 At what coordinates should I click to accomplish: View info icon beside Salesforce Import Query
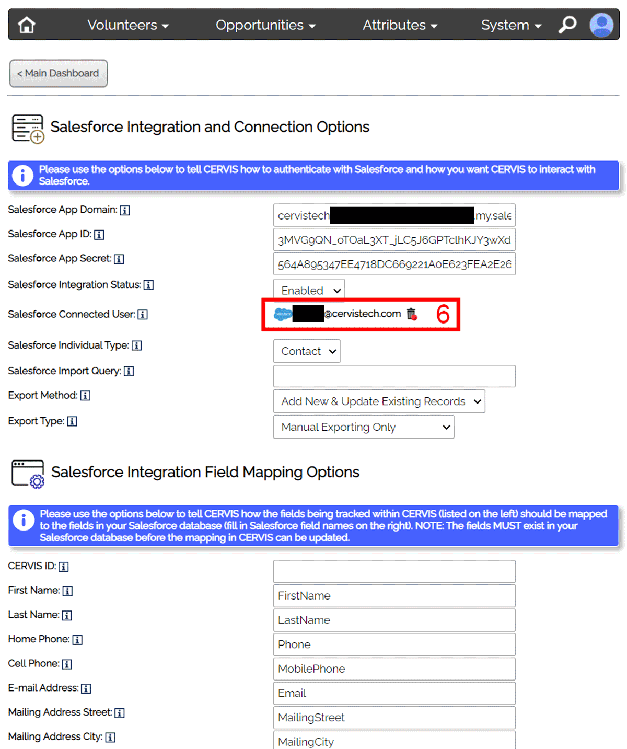coord(129,371)
